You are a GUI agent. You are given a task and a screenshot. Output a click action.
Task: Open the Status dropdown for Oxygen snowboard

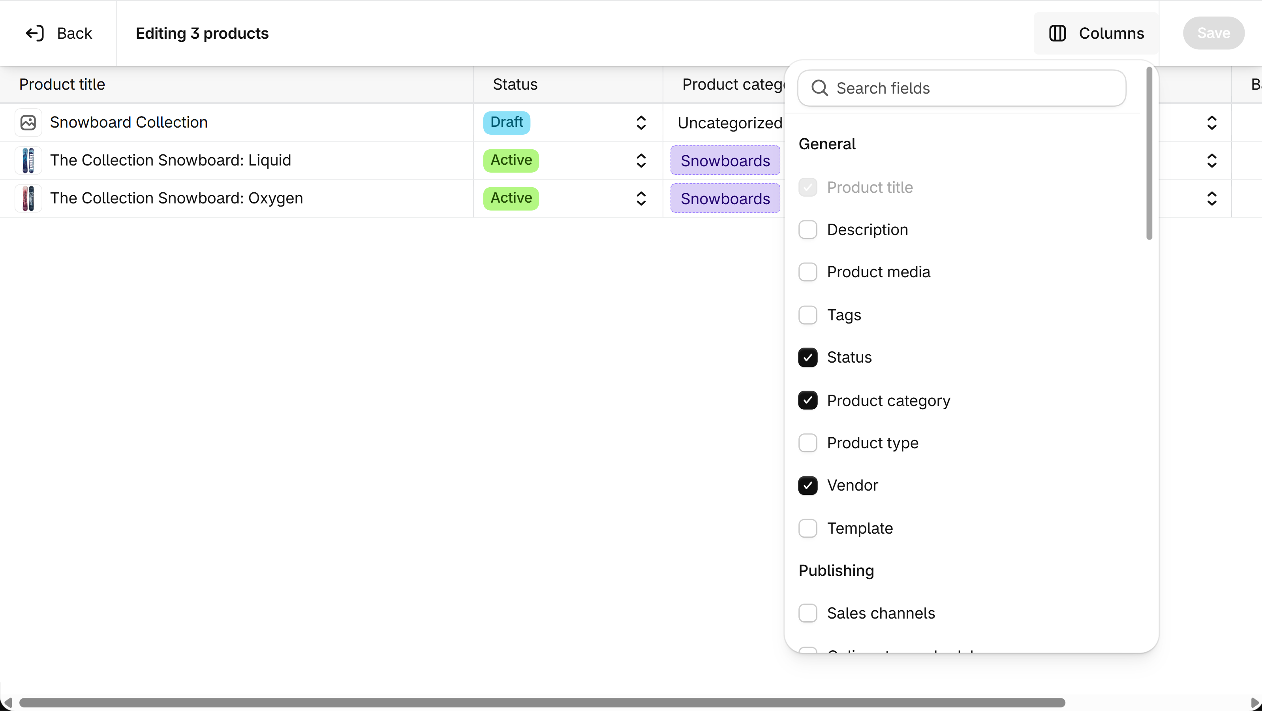click(x=641, y=198)
